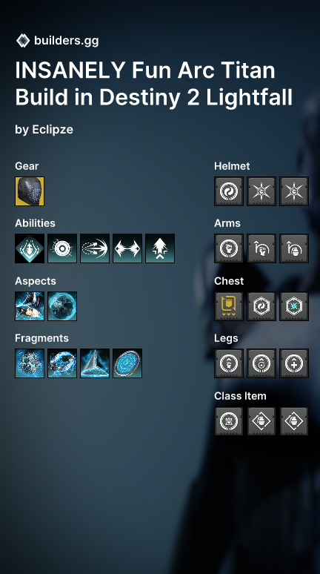This screenshot has height=574, width=320.
Task: Click the circled fist mod under Arms
Action: click(x=229, y=248)
